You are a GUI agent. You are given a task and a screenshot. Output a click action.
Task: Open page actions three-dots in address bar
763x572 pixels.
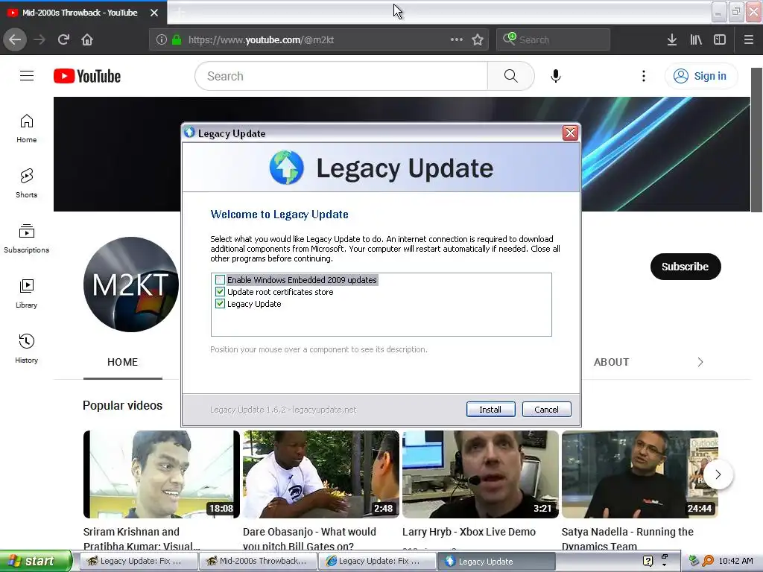[x=457, y=39]
